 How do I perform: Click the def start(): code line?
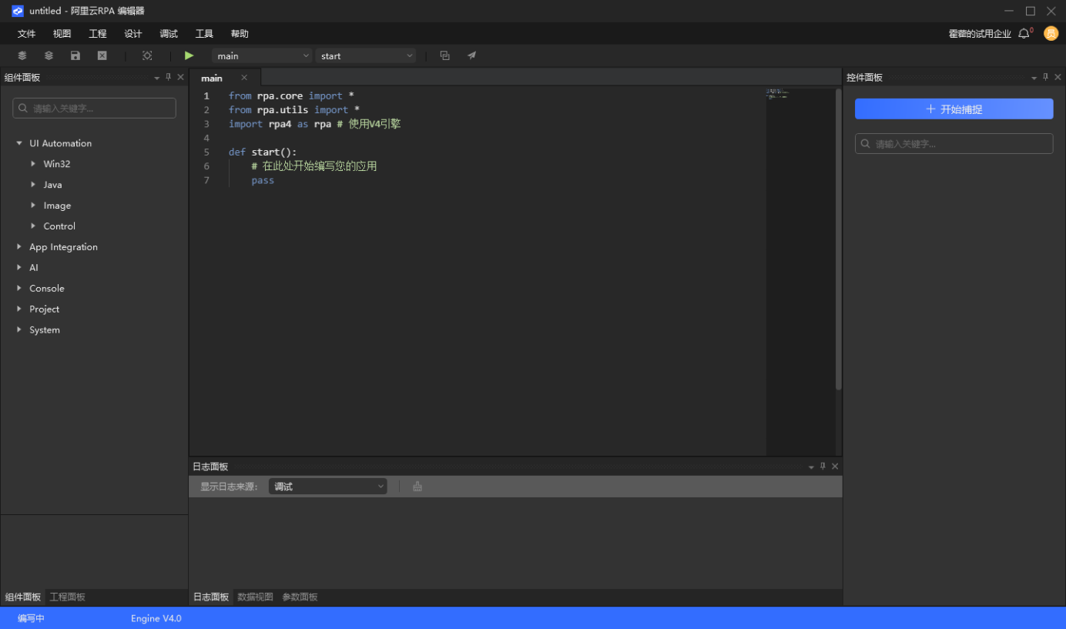[263, 152]
